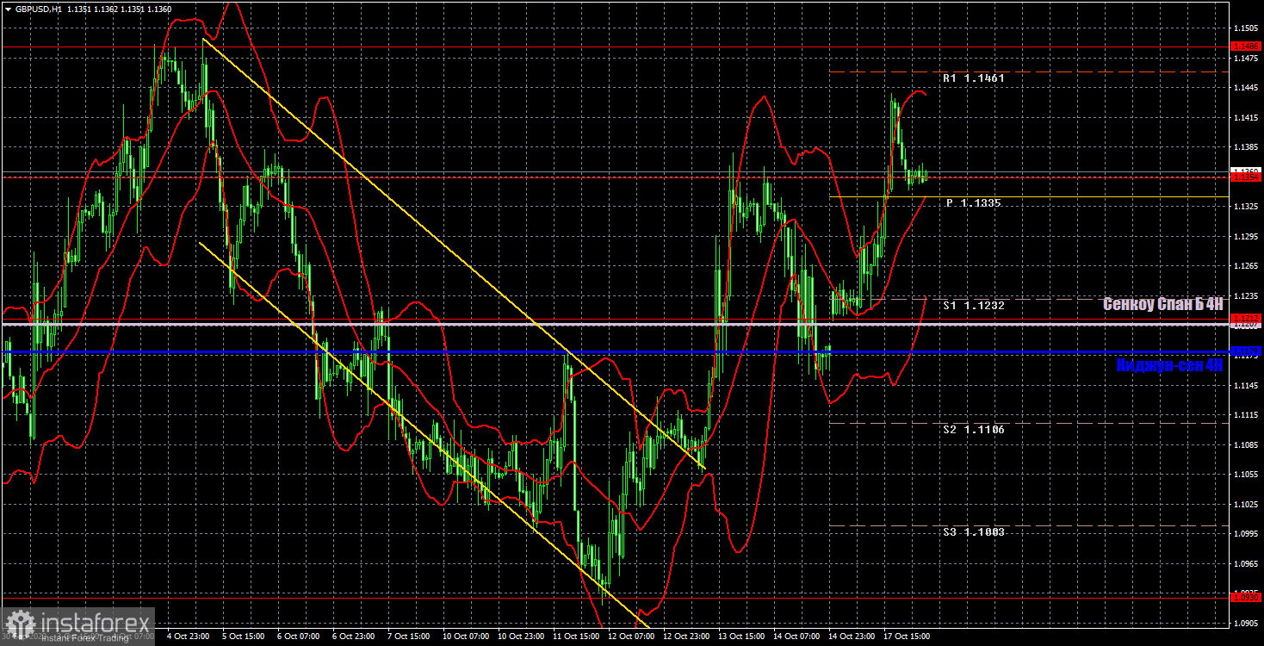Screen dimensions: 1264x646
Task: Click the 1.1085 price axis value
Action: click(1246, 444)
